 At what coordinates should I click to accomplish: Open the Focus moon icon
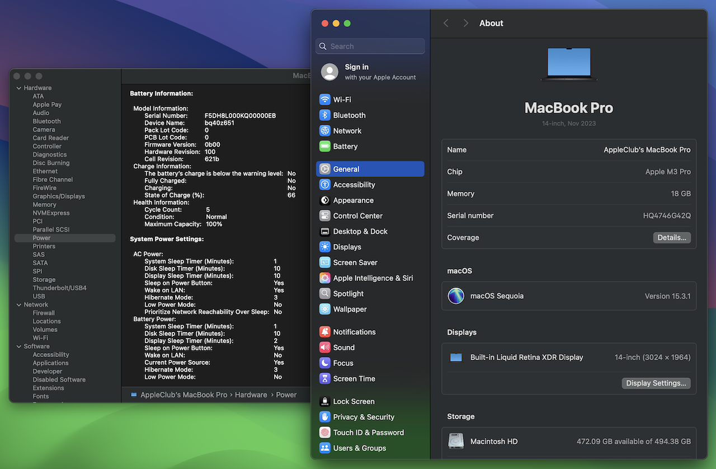(325, 363)
